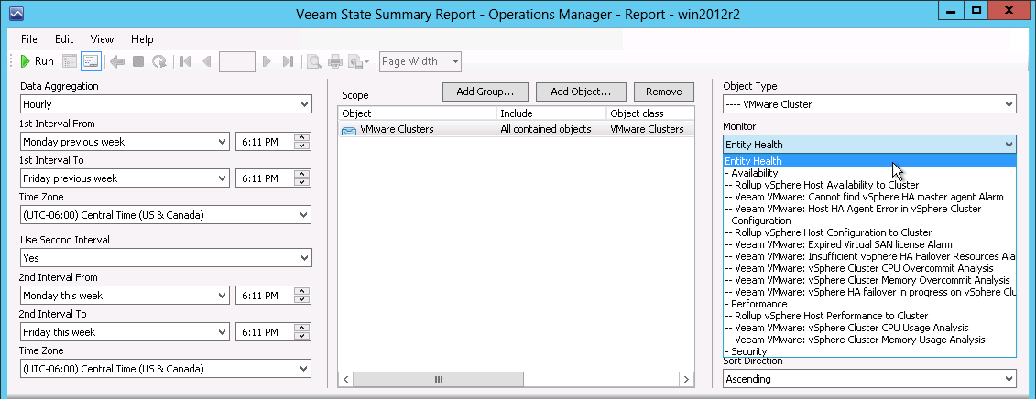Click the Add Object button

click(580, 92)
